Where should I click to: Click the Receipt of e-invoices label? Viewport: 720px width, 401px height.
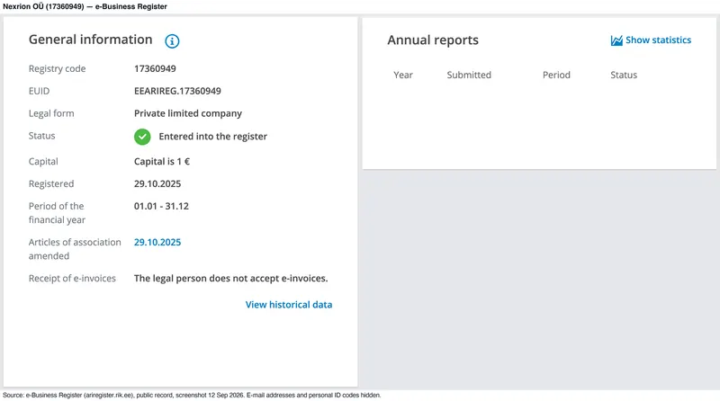coord(72,279)
